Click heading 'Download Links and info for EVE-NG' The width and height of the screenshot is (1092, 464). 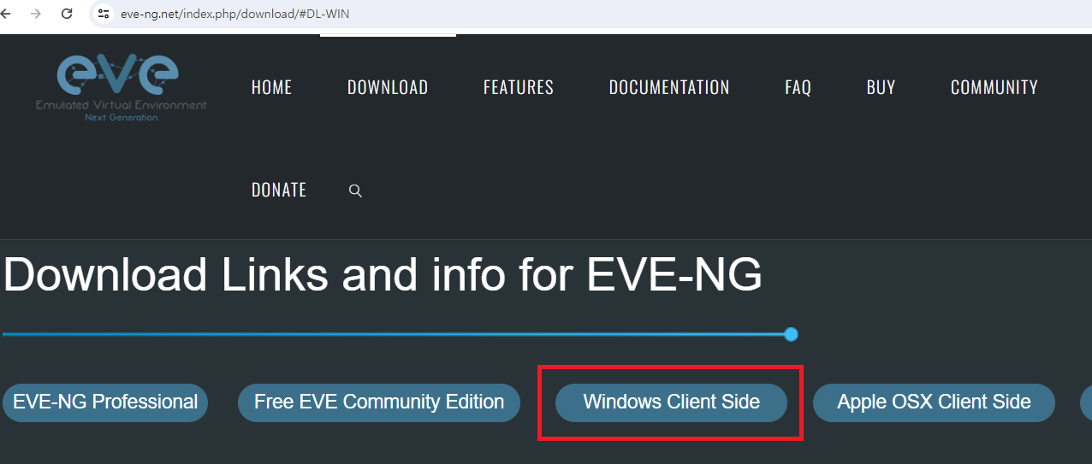coord(383,275)
